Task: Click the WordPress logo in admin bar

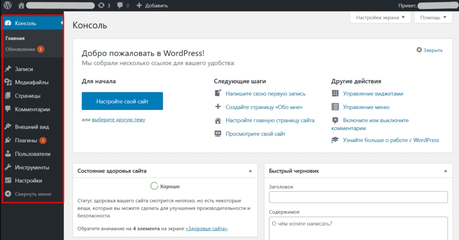Action: tap(8, 5)
